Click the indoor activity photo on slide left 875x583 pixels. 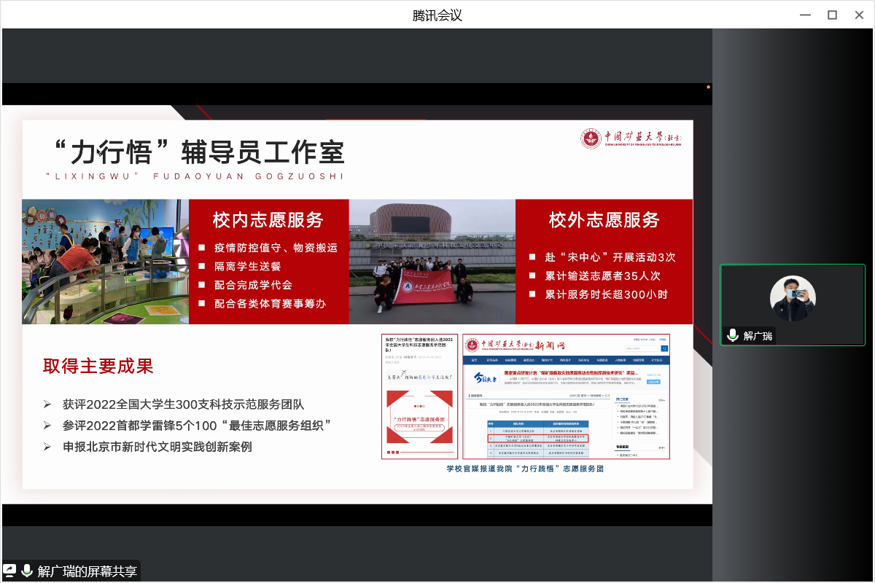[105, 262]
